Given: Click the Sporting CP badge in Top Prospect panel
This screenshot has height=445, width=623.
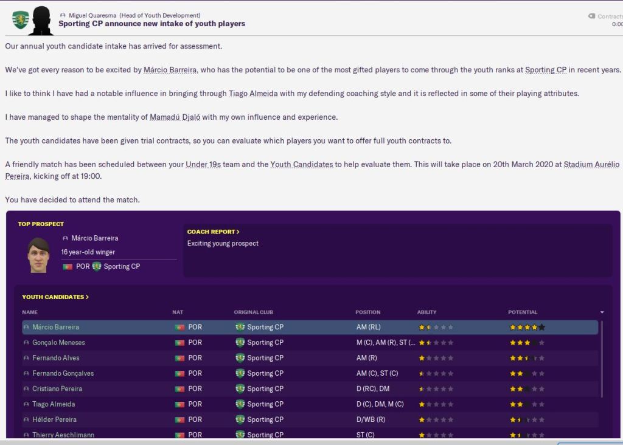Looking at the screenshot, I should pos(97,266).
